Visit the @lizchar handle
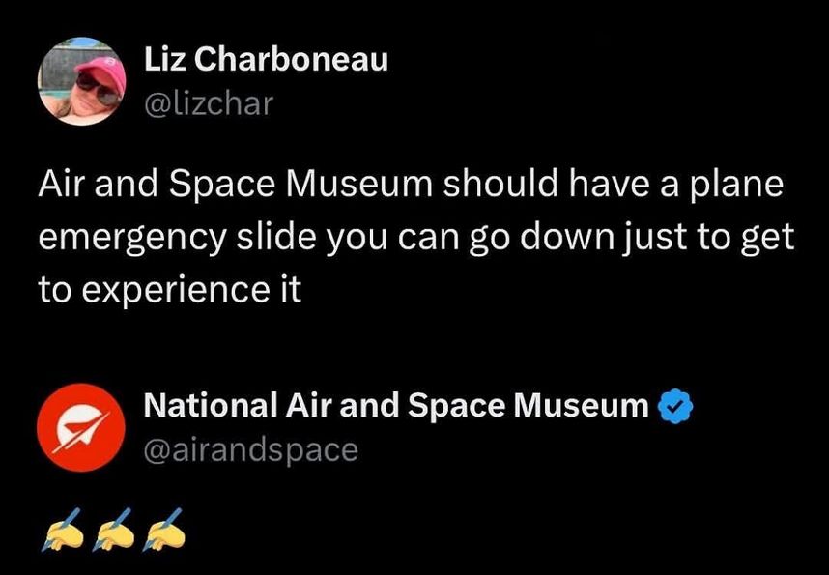This screenshot has width=829, height=575. (208, 102)
